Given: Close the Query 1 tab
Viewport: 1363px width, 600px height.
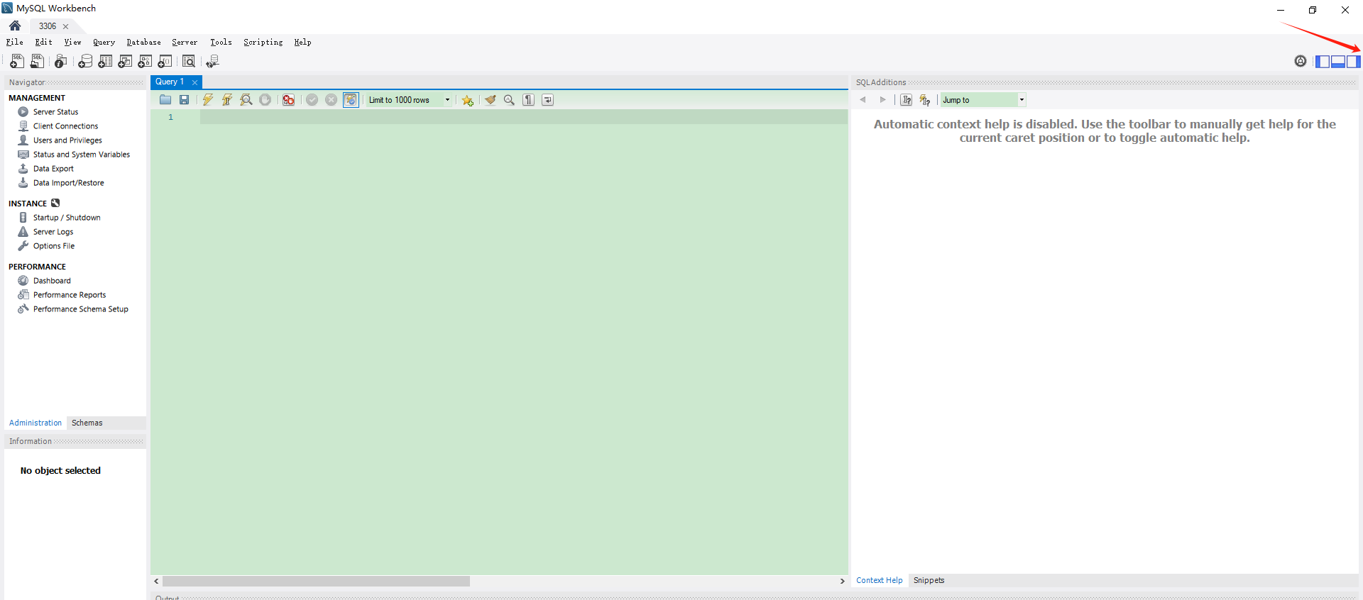Looking at the screenshot, I should (x=195, y=82).
